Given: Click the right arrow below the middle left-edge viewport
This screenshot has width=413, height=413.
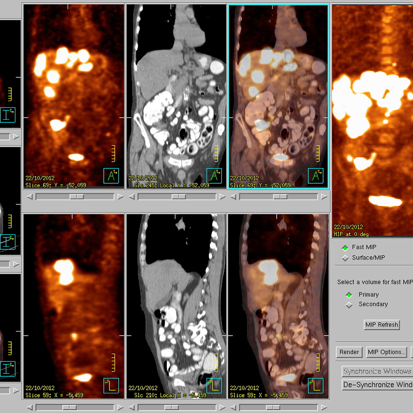Looking at the screenshot, I should point(17,264).
